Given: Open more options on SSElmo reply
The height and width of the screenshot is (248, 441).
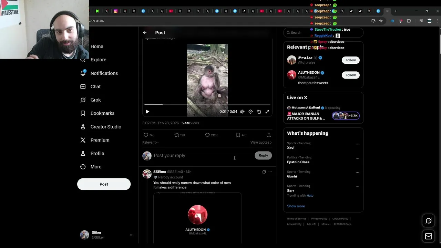Looking at the screenshot, I should click(270, 172).
